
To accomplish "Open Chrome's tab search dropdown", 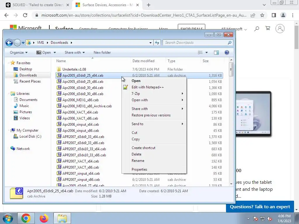I will point(264,5).
